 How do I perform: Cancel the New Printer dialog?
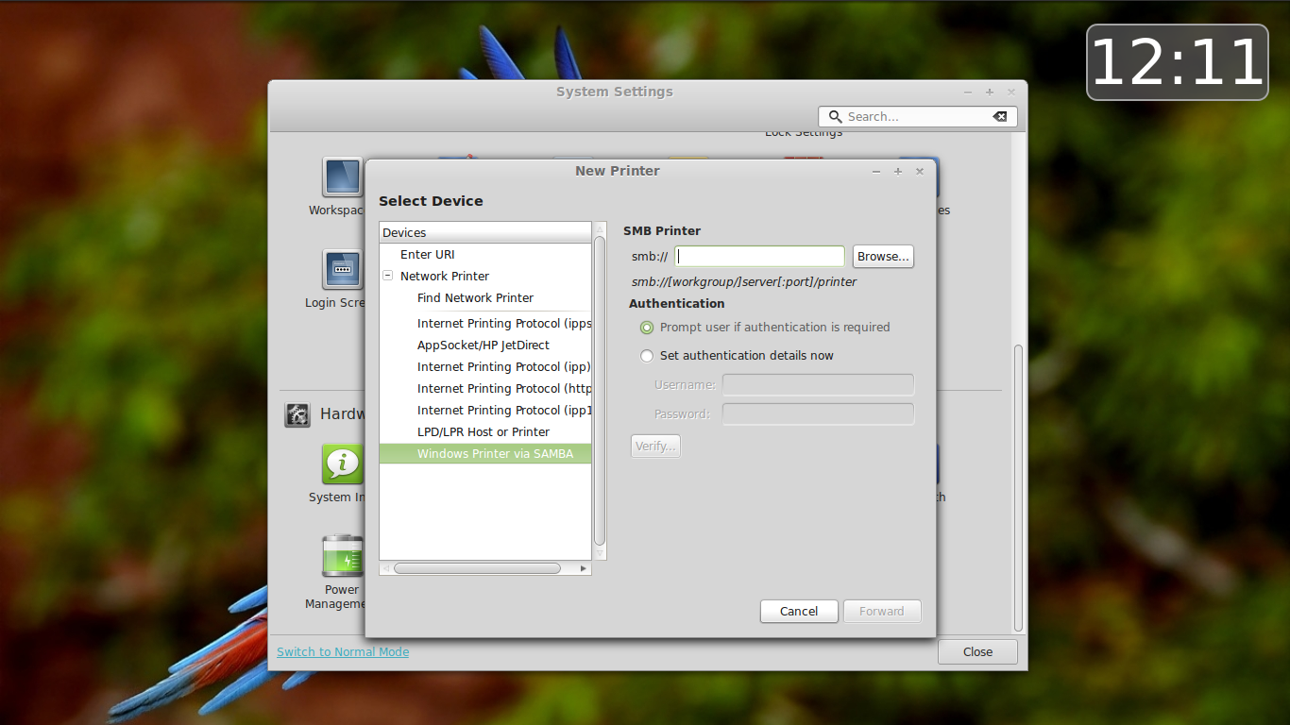(799, 611)
